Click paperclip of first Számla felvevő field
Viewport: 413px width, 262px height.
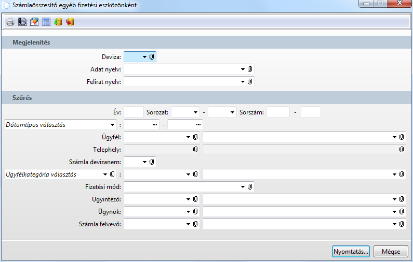[195, 224]
